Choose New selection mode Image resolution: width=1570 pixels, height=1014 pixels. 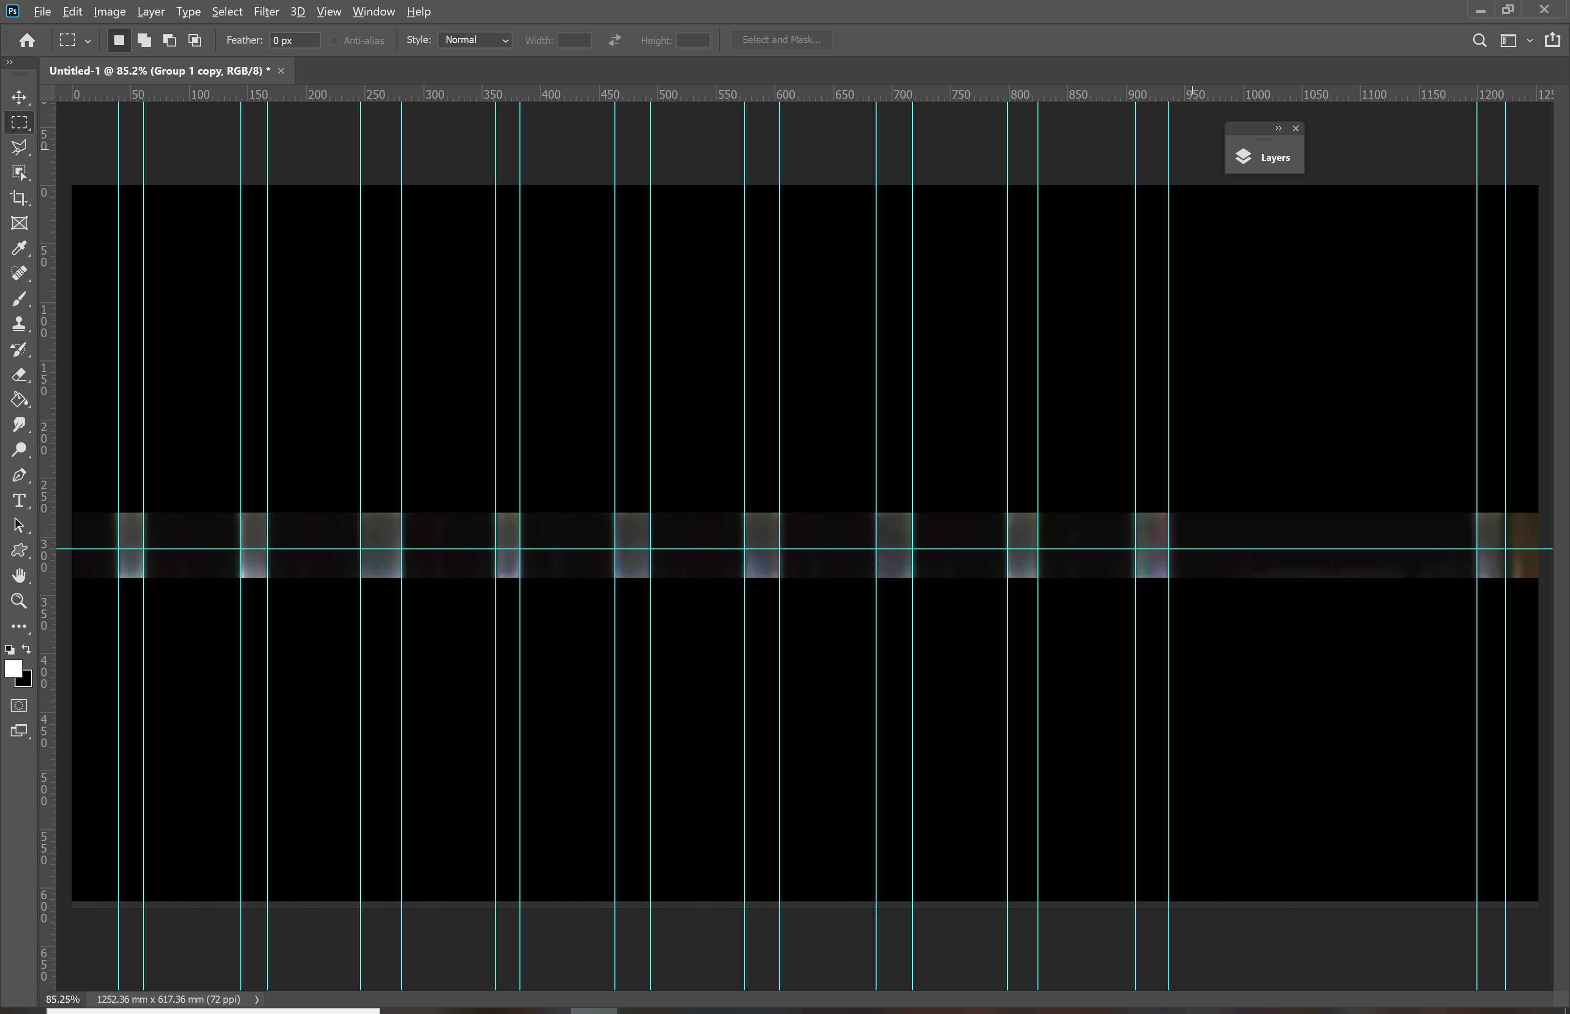click(119, 40)
